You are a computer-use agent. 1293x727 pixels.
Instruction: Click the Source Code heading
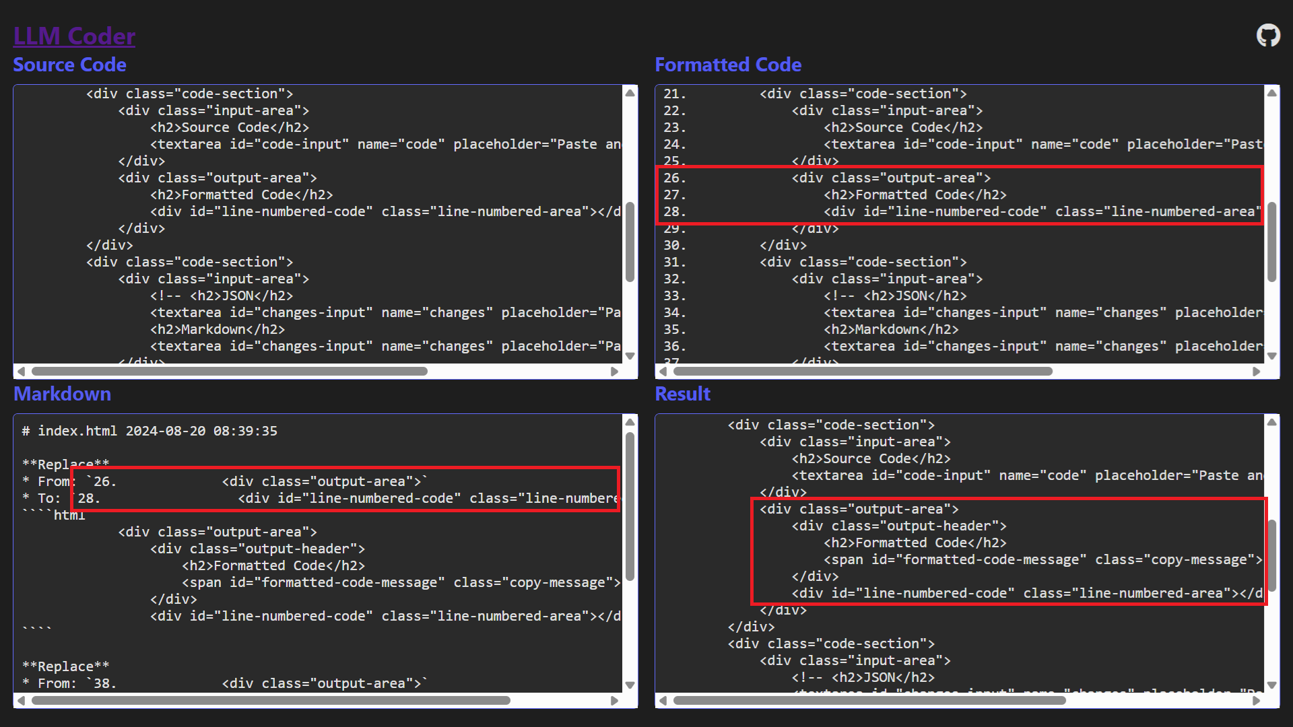[x=69, y=65]
